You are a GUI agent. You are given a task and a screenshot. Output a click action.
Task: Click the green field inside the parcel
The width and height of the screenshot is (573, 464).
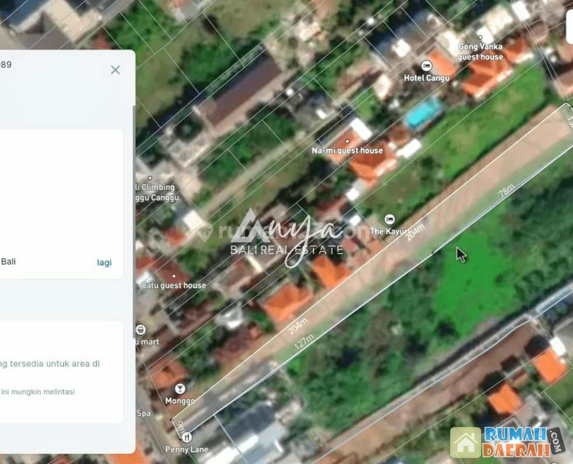click(x=474, y=281)
